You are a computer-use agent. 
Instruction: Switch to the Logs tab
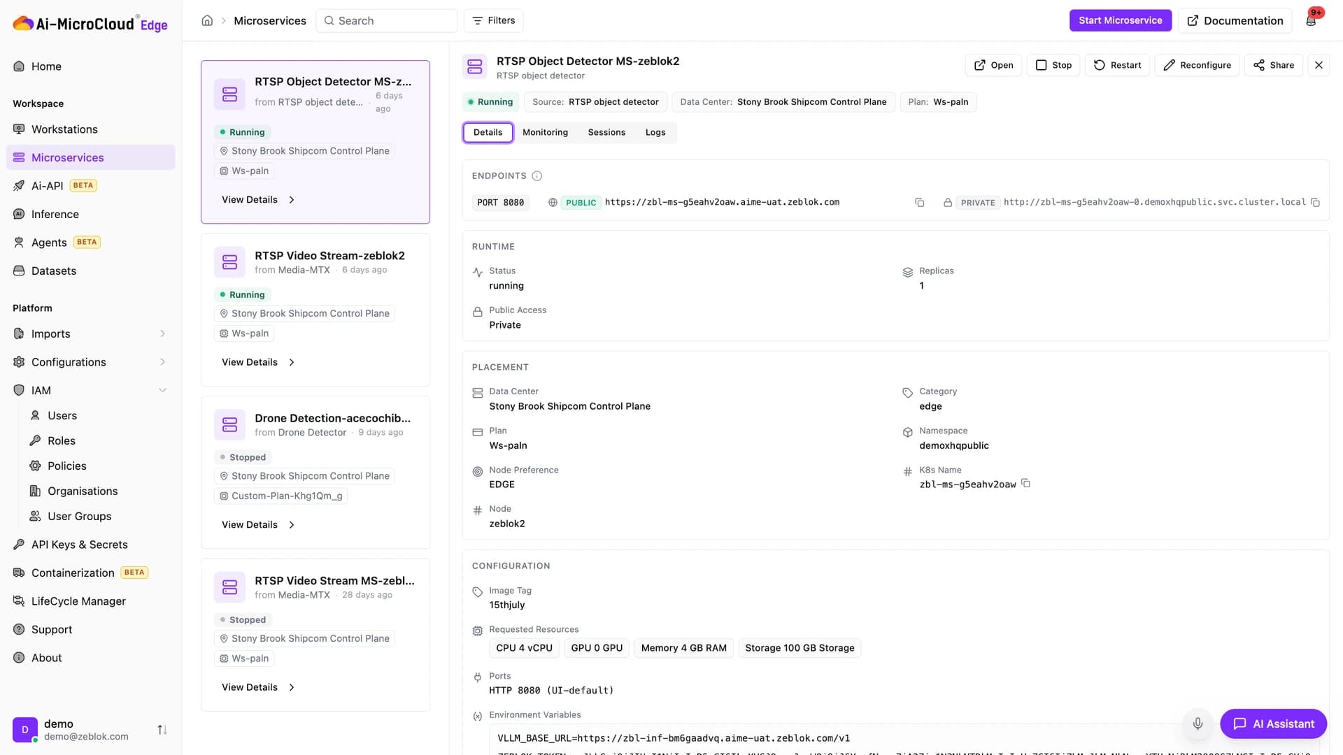pos(655,132)
